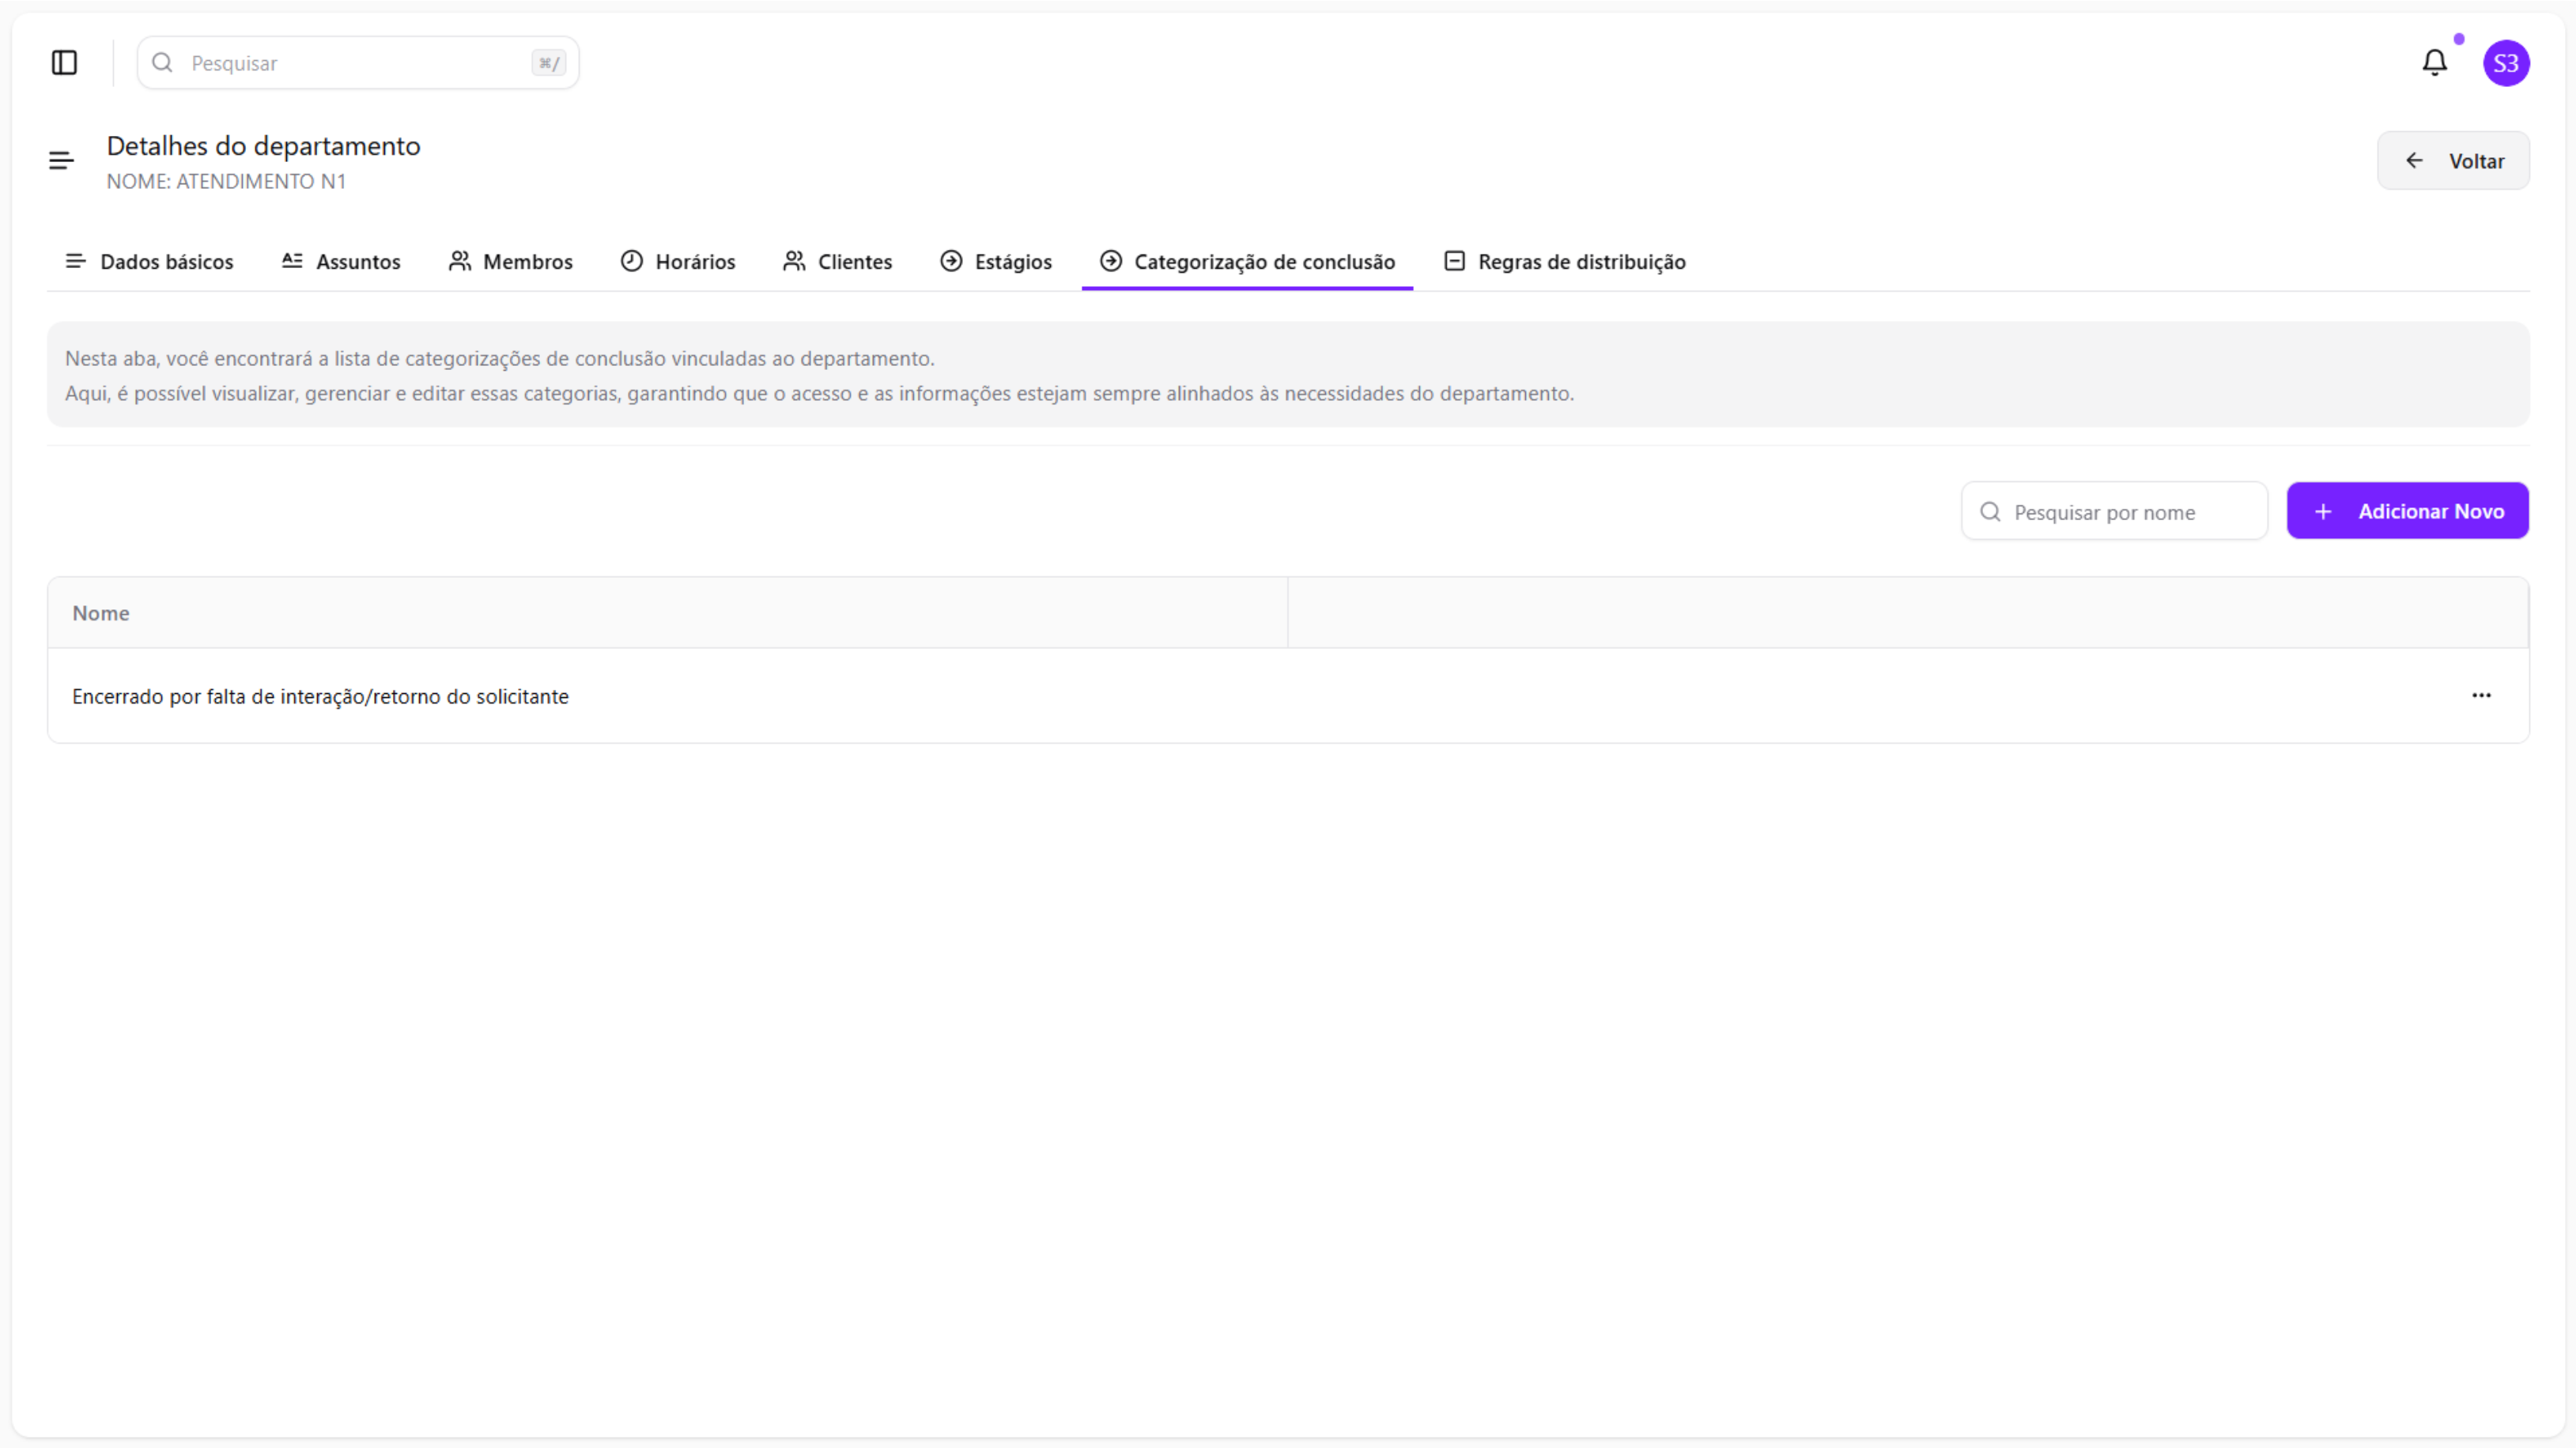The image size is (2576, 1448).
Task: Click the people icon on Membros tab
Action: [459, 261]
